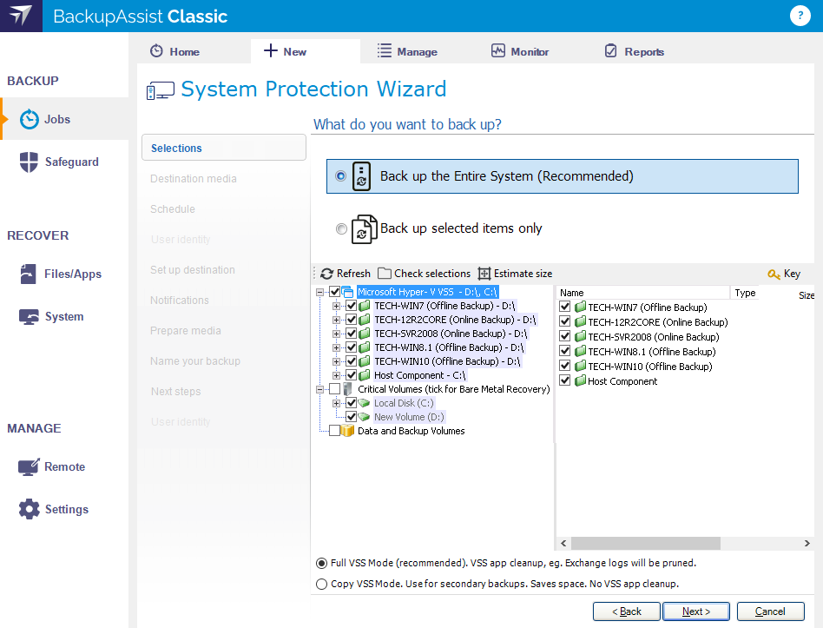
Task: Open the New tab
Action: tap(306, 51)
